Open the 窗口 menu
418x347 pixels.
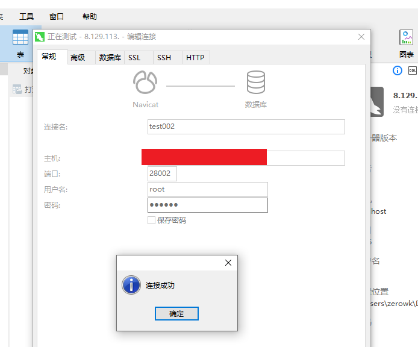[x=56, y=16]
